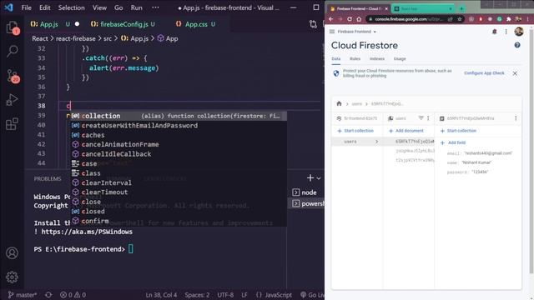Screen dimensions: 534x300
Task: Open the Run and Debug view
Action: pos(12,100)
